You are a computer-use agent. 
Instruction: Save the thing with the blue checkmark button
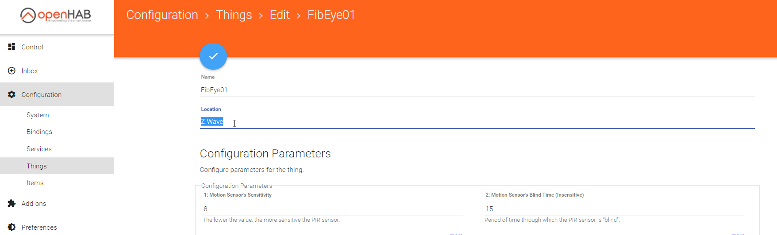(213, 56)
